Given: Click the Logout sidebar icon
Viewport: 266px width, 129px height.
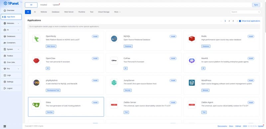Looking at the screenshot, I should click(5, 88).
